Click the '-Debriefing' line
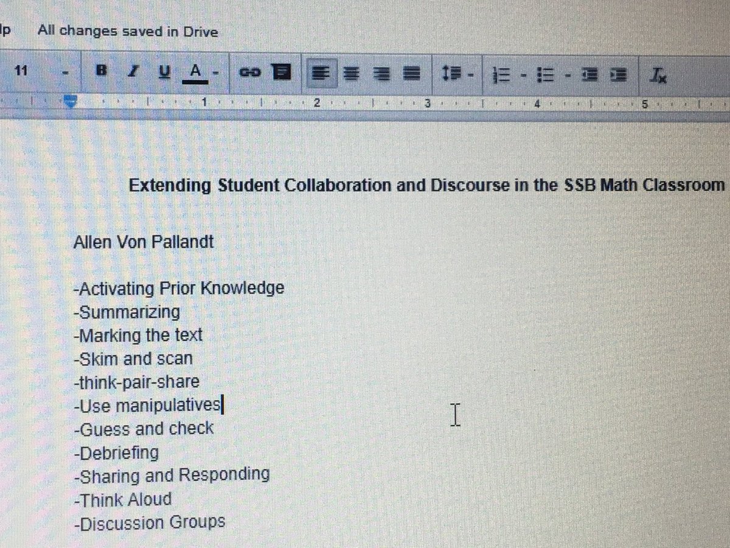 [116, 452]
